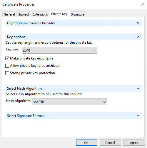Click the 'Set the key length and export options' text
The height and width of the screenshot is (148, 147).
pos(49,42)
